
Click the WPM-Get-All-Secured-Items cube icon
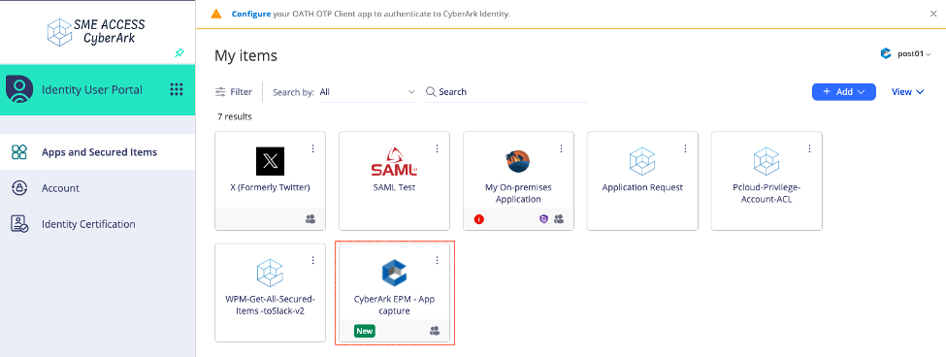click(x=270, y=274)
